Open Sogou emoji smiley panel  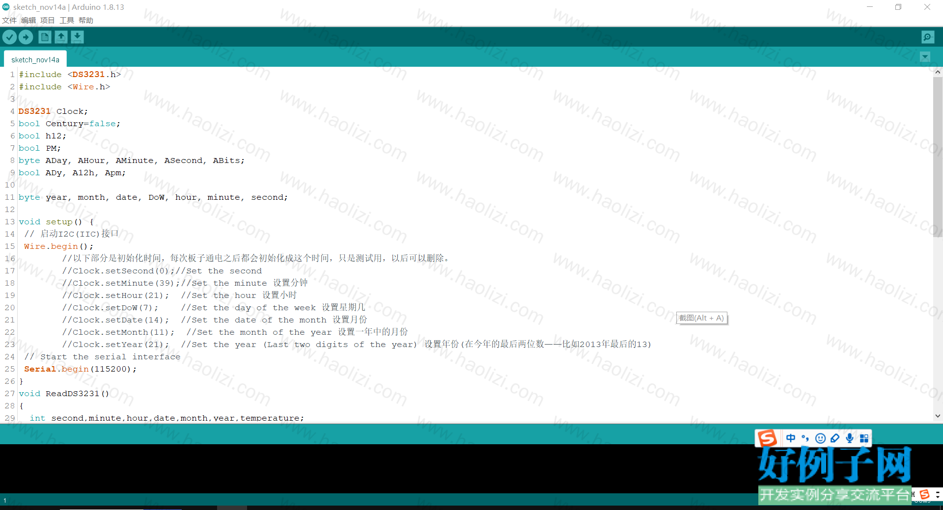coord(820,438)
